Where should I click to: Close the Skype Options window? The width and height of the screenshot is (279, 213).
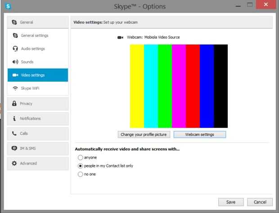click(x=266, y=4)
